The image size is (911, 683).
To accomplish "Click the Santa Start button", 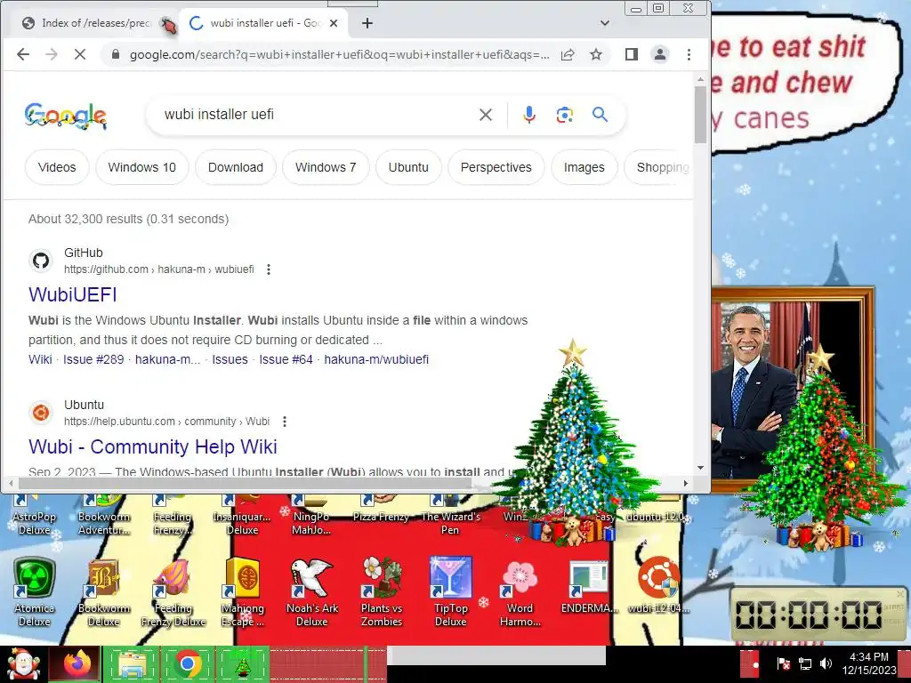I will (x=22, y=665).
